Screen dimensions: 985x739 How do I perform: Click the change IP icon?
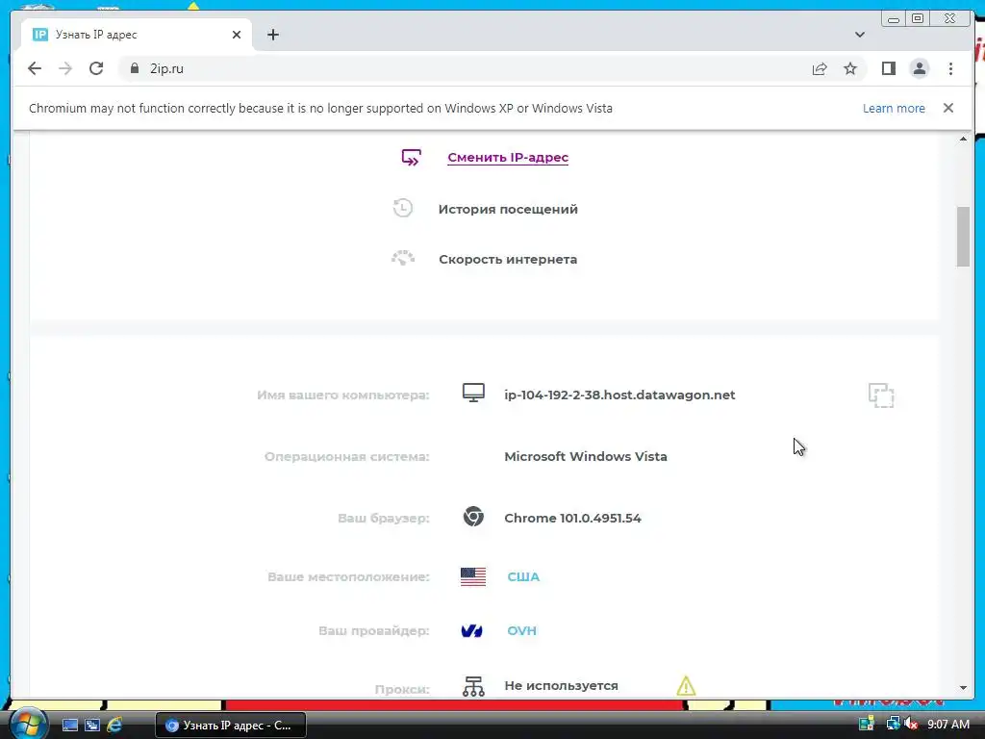click(x=411, y=157)
